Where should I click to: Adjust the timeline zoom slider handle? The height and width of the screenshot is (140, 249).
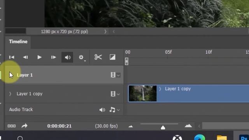[x=163, y=128]
